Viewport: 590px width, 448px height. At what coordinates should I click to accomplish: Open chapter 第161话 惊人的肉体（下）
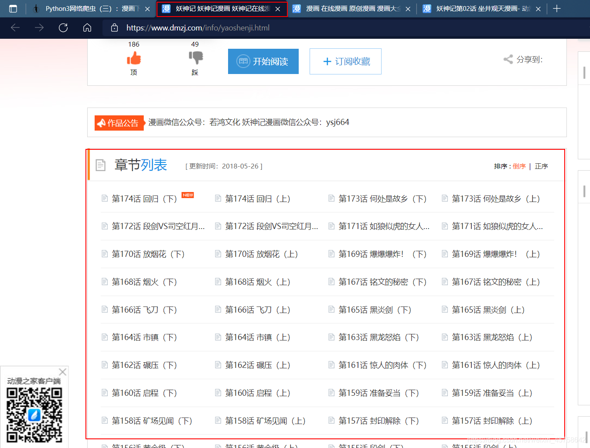click(383, 365)
